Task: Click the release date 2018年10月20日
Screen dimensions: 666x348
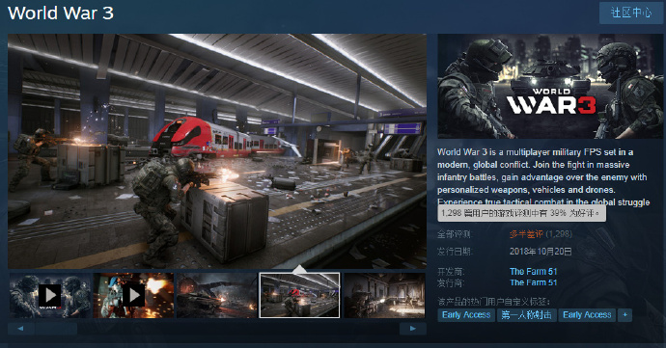Action: pos(541,252)
